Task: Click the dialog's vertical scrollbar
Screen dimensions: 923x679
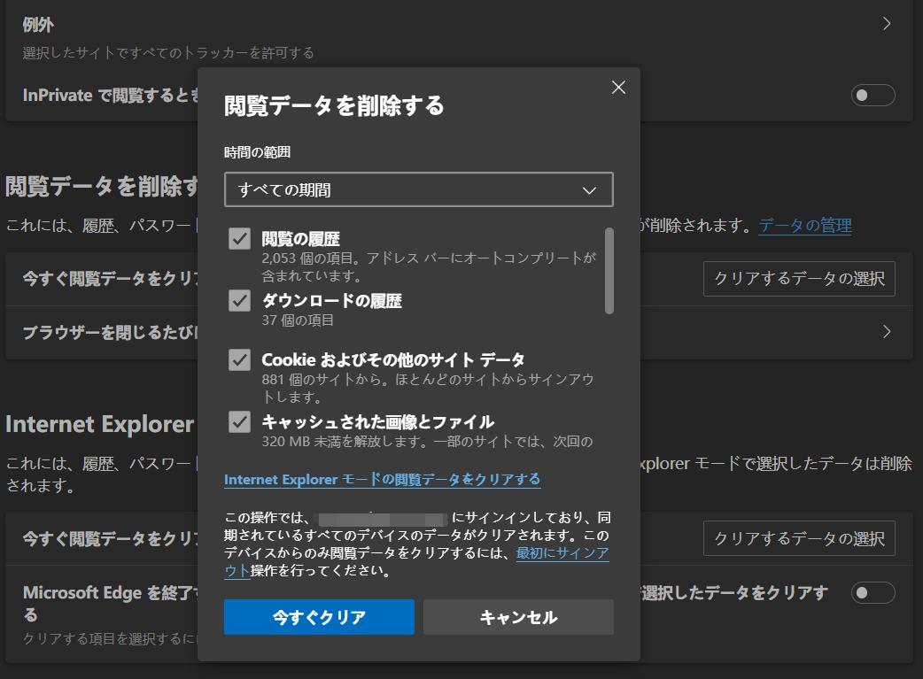Action: (609, 270)
